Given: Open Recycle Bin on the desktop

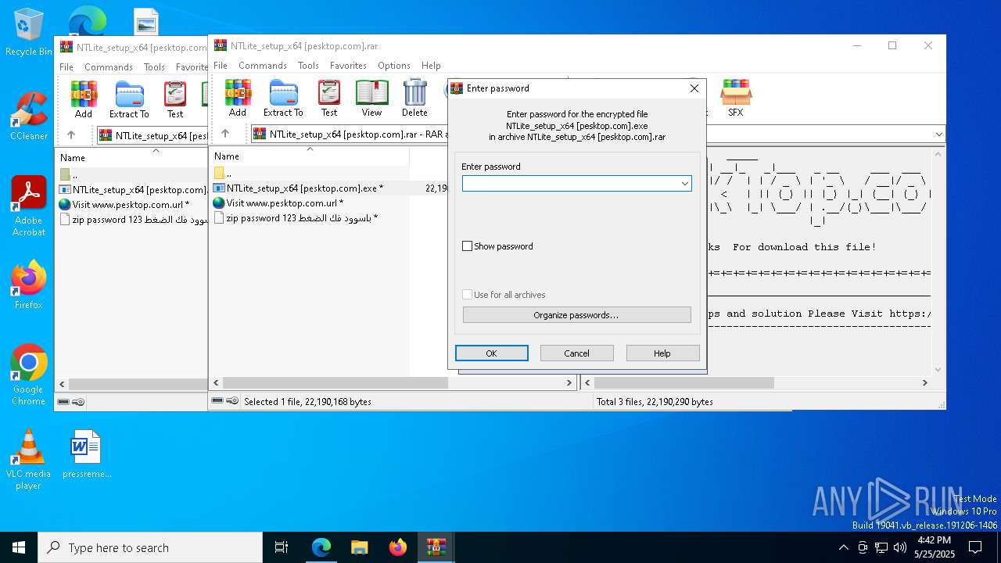Looking at the screenshot, I should pyautogui.click(x=29, y=33).
